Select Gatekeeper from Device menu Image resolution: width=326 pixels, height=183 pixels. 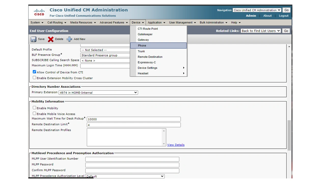click(x=158, y=34)
